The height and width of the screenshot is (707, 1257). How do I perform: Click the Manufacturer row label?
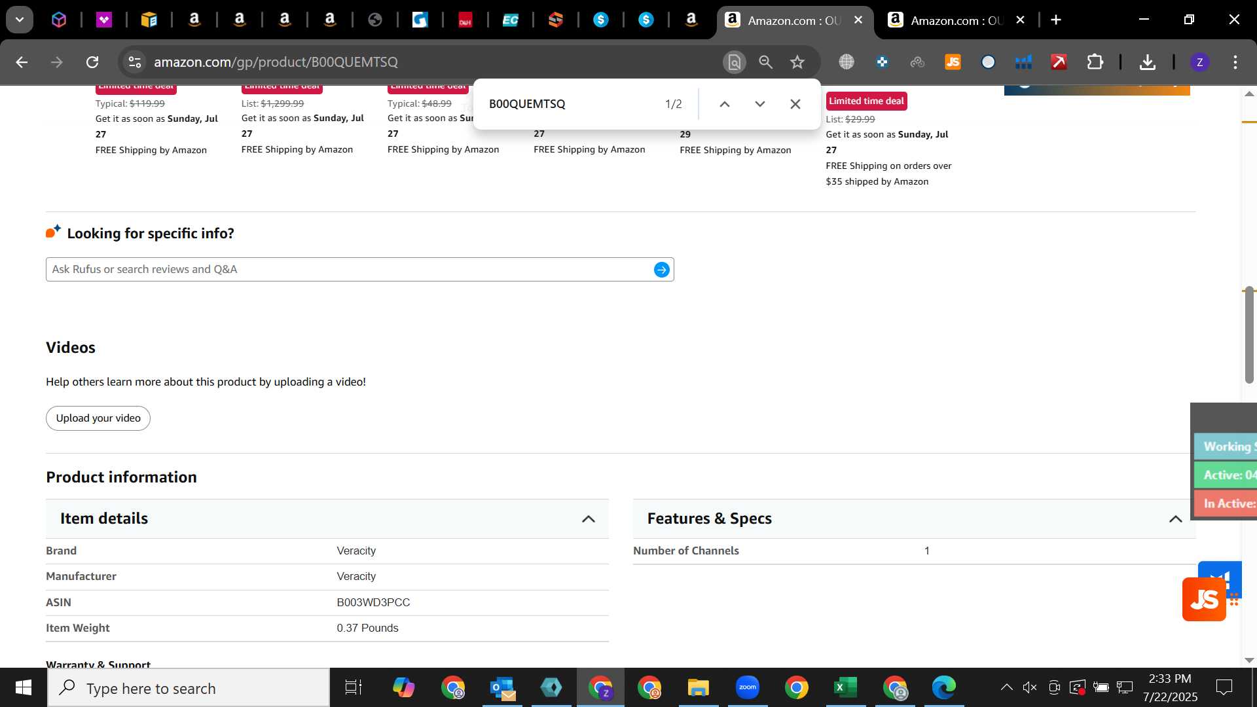[81, 577]
